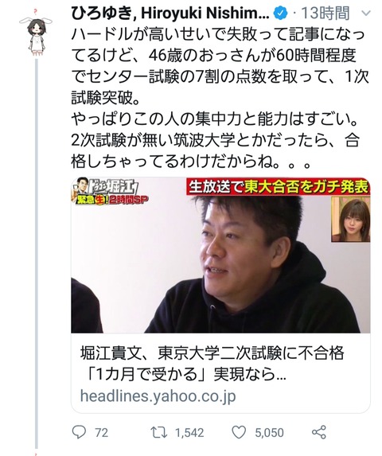Open the headlines.yahoo.co.jp link
This screenshot has height=456, width=382.
tap(158, 396)
